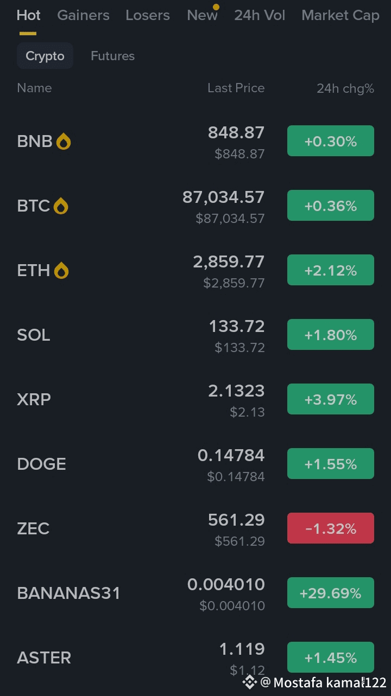Select the Crypto filter pill
Viewport: 391px width, 696px height.
point(45,56)
